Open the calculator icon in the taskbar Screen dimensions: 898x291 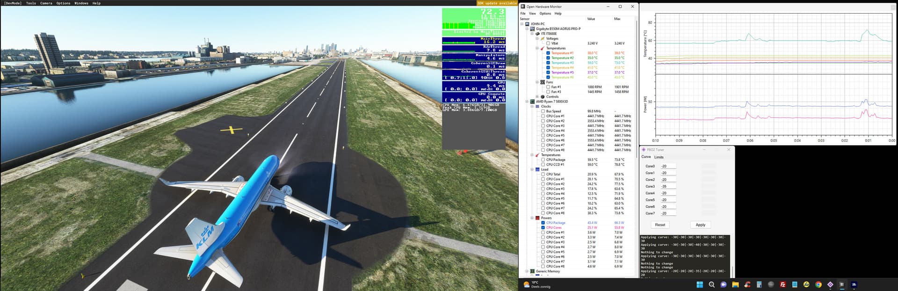[759, 284]
